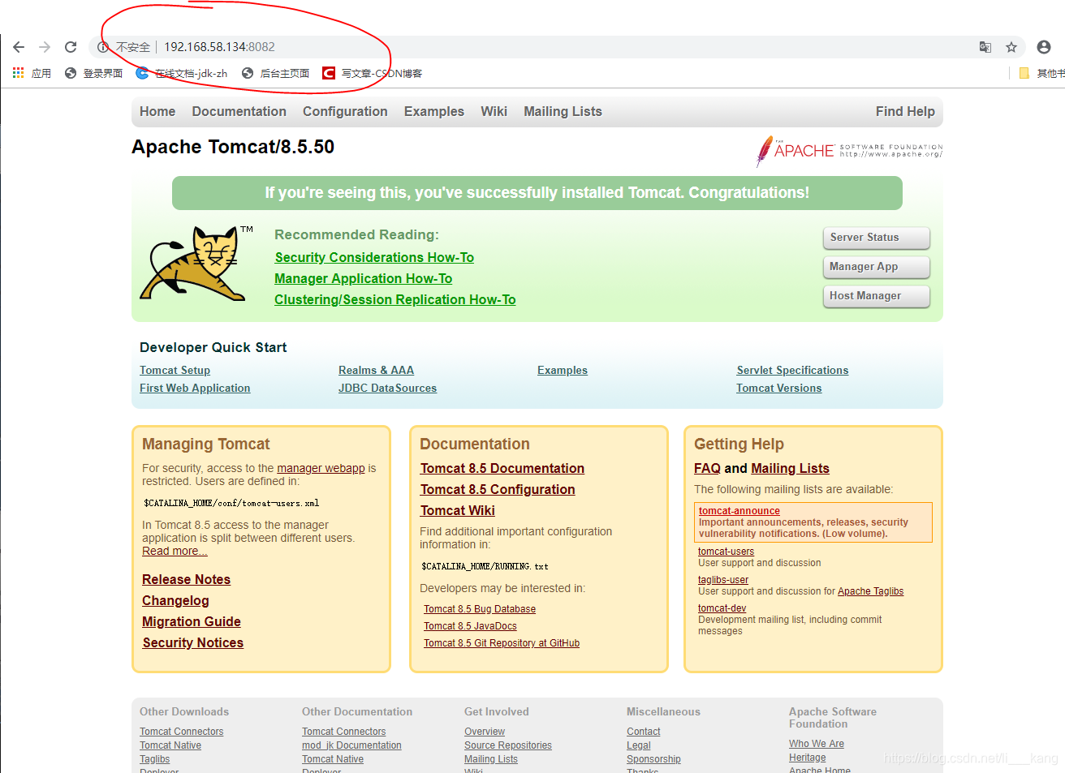Open Home in Tomcat navigation bar
Screen dimensions: 1065x773
[157, 112]
